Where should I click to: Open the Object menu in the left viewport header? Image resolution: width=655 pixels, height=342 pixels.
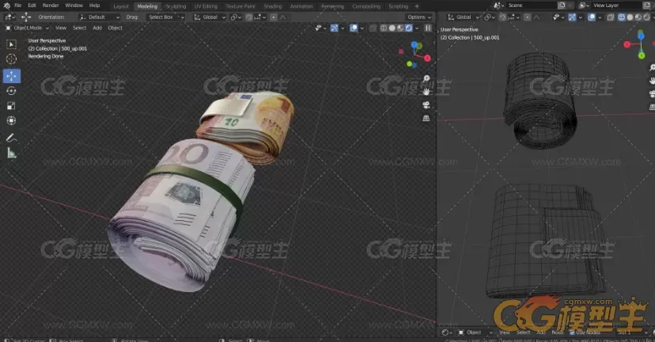click(x=115, y=28)
